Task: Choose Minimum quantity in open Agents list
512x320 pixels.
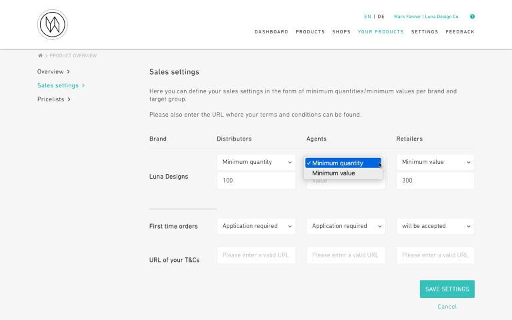Action: (343, 163)
